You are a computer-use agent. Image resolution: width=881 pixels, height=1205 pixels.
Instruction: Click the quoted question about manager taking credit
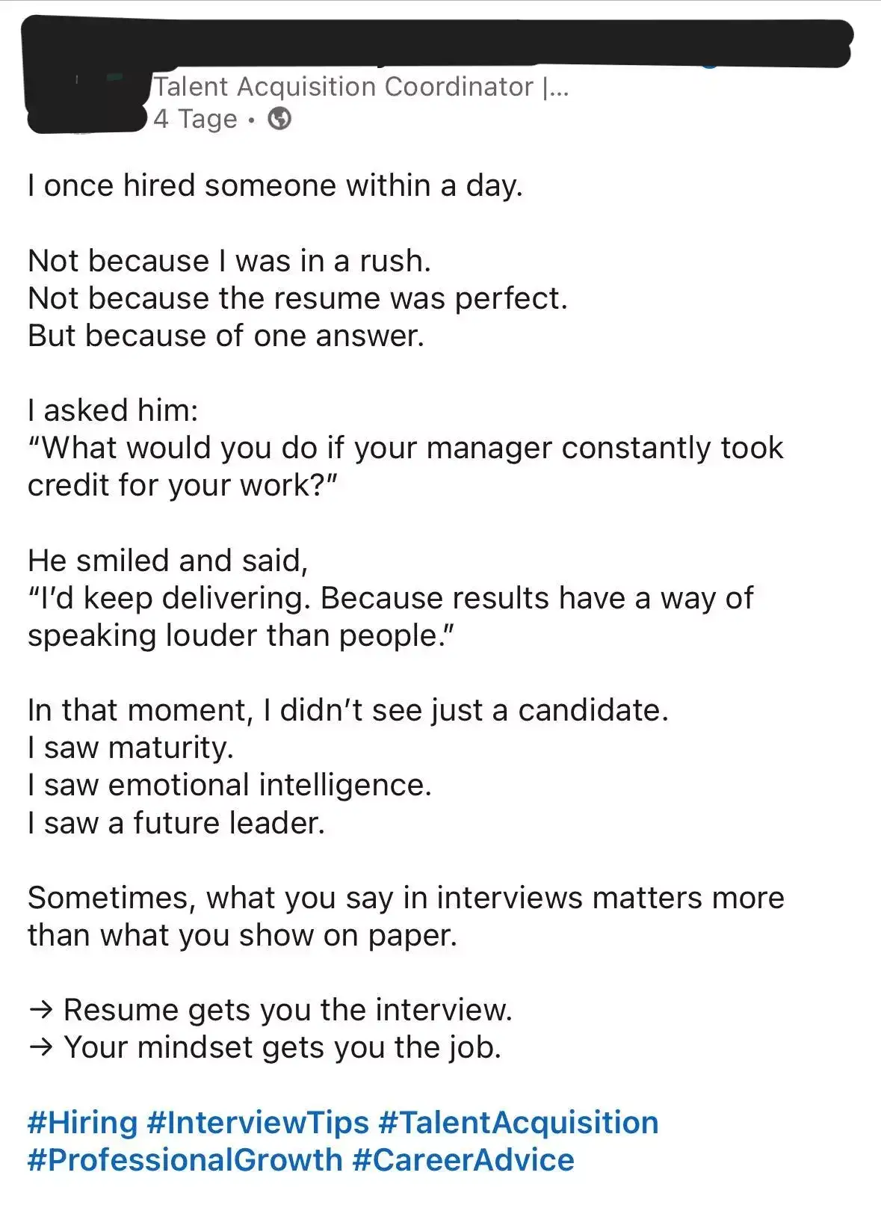click(405, 466)
